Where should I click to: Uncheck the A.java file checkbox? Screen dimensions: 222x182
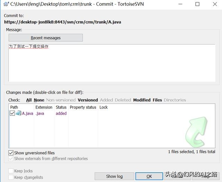12,113
